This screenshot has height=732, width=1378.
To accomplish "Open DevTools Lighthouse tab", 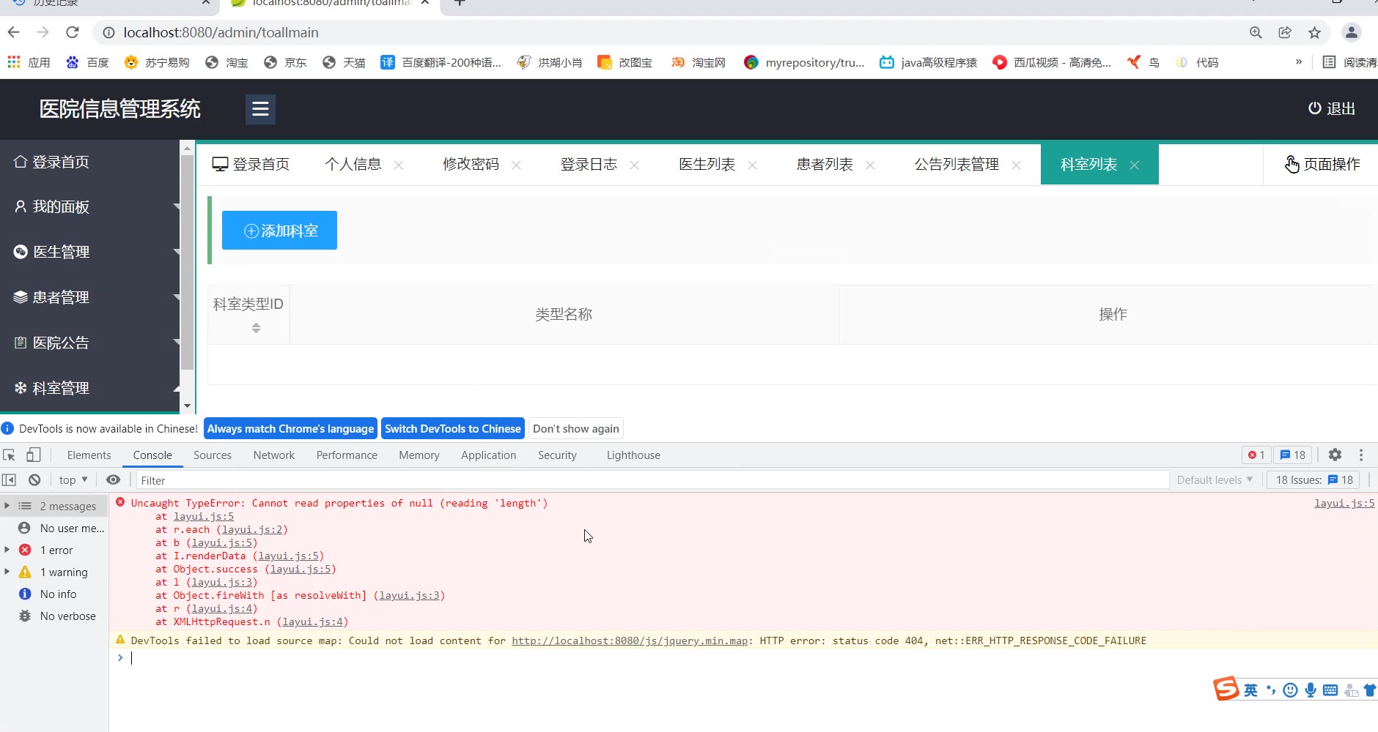I will [633, 455].
